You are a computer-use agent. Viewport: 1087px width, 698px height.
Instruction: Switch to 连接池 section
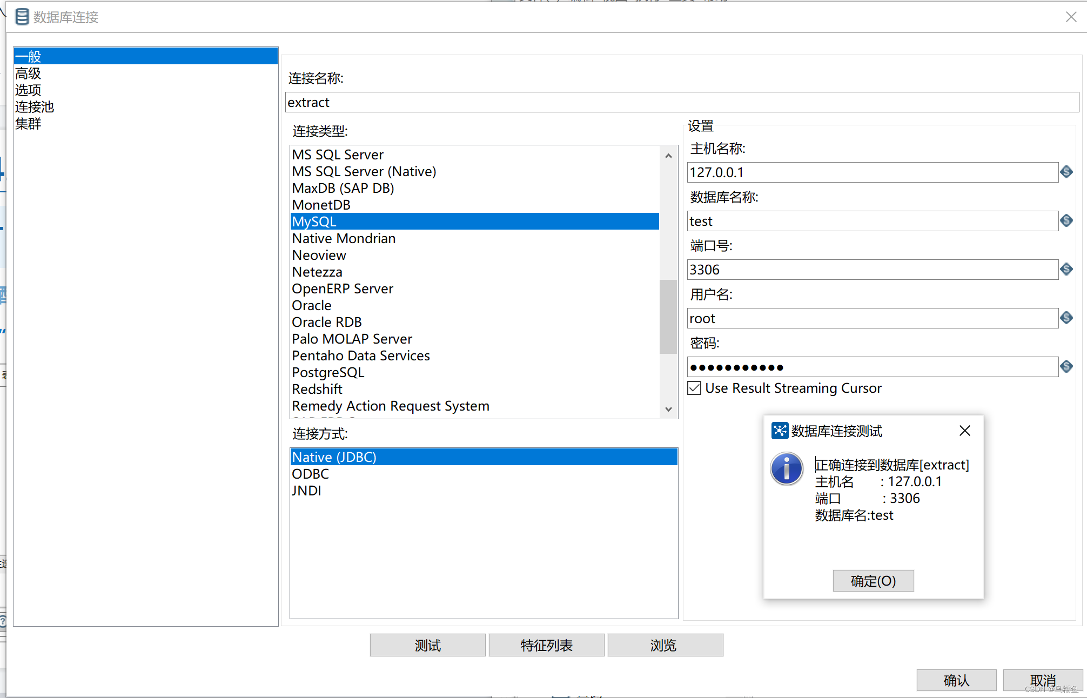(x=35, y=107)
